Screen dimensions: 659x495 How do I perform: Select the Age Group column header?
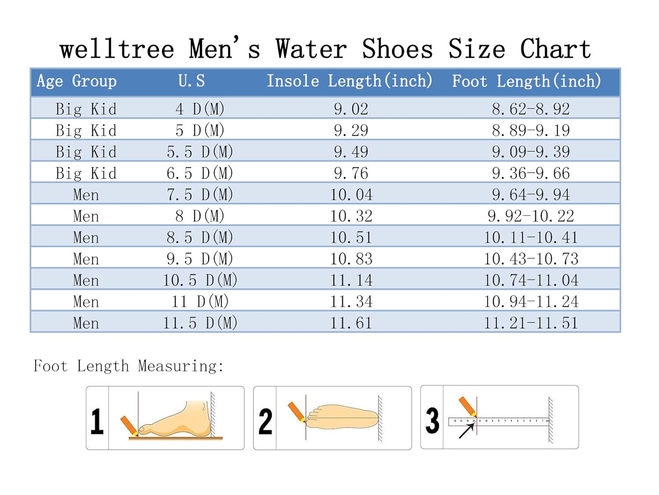pos(77,81)
